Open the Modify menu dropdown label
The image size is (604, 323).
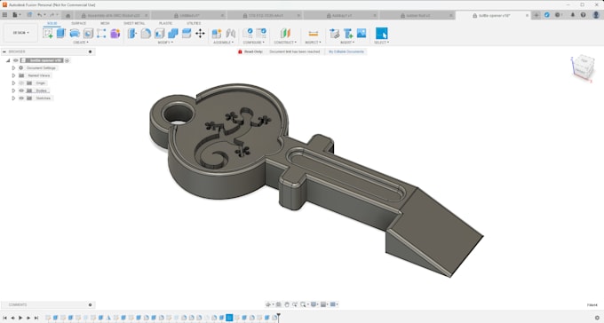(165, 43)
